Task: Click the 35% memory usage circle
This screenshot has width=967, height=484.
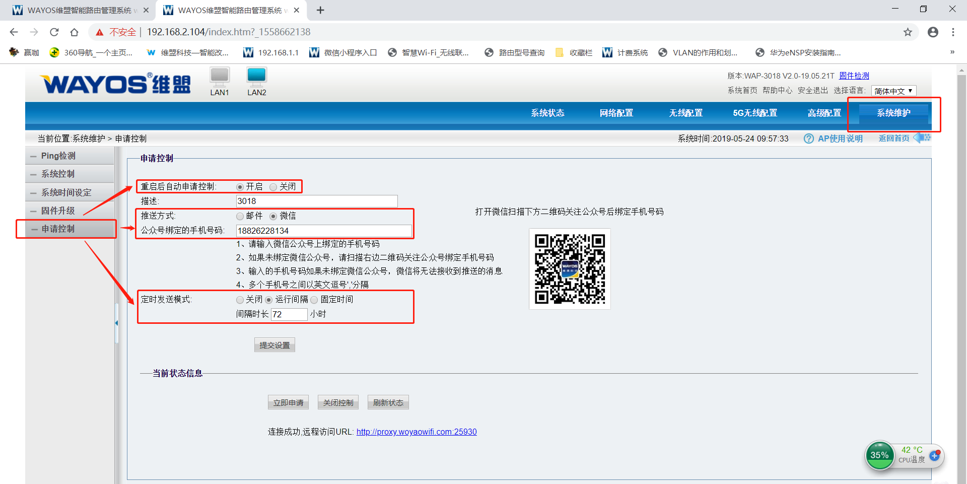Action: (879, 455)
